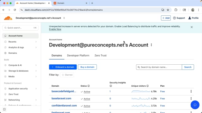Dismiss the server errors banner
This screenshot has height=113, width=202.
click(192, 27)
